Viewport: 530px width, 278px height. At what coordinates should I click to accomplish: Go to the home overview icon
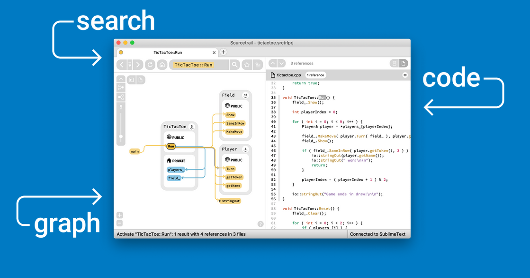pos(162,65)
